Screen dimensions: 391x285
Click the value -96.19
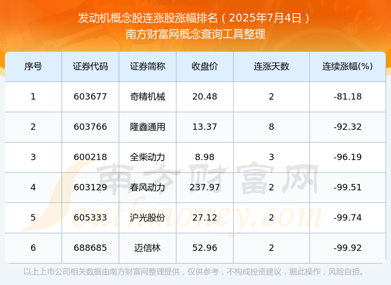click(x=348, y=157)
